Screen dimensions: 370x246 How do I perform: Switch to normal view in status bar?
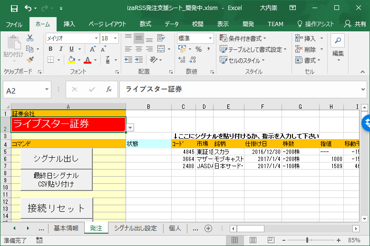point(234,240)
